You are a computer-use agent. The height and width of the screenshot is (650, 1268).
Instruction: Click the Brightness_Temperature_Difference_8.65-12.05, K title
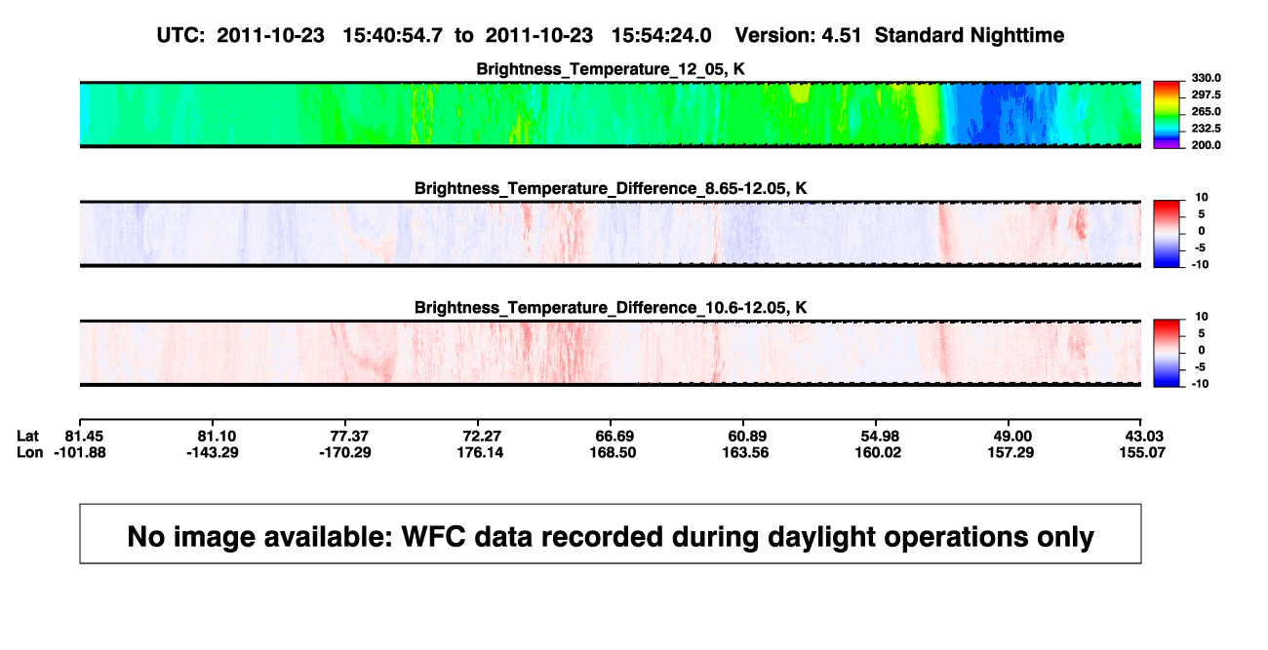point(611,188)
